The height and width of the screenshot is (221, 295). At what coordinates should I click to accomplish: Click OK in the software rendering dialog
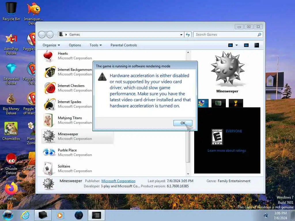coord(183,123)
